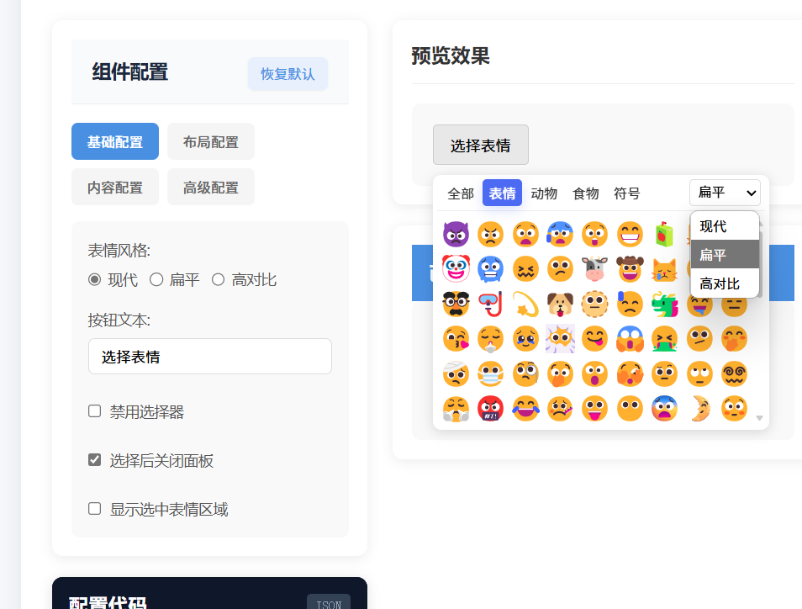Select the clown face emoji
The height and width of the screenshot is (609, 802).
pyautogui.click(x=456, y=269)
